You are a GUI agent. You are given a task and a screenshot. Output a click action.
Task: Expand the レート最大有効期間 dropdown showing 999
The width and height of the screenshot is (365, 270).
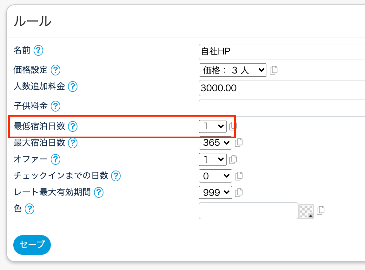point(215,192)
